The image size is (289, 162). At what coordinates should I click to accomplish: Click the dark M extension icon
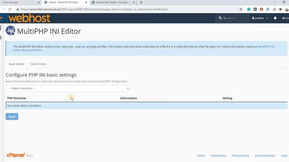point(255,9)
